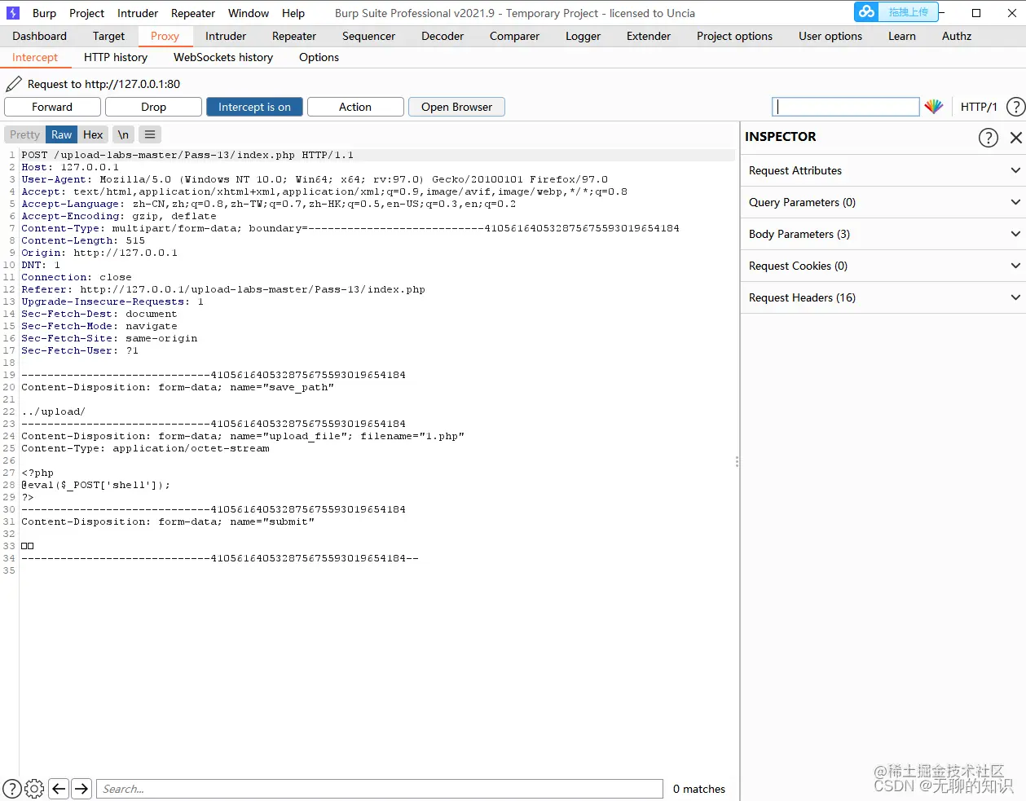
Task: Open the User options tab
Action: (x=830, y=36)
